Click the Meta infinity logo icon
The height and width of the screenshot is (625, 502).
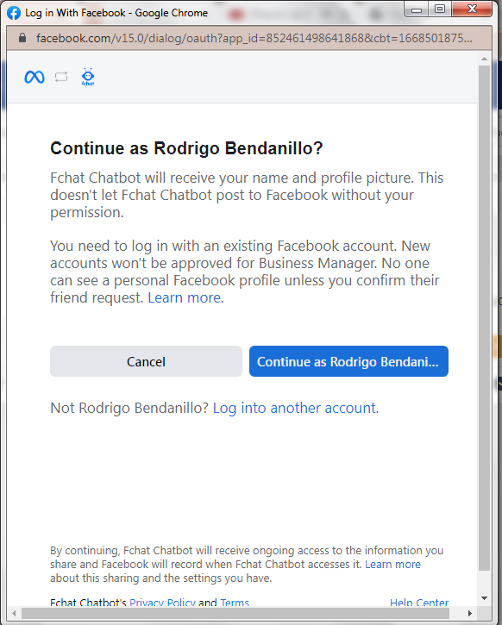pyautogui.click(x=35, y=77)
